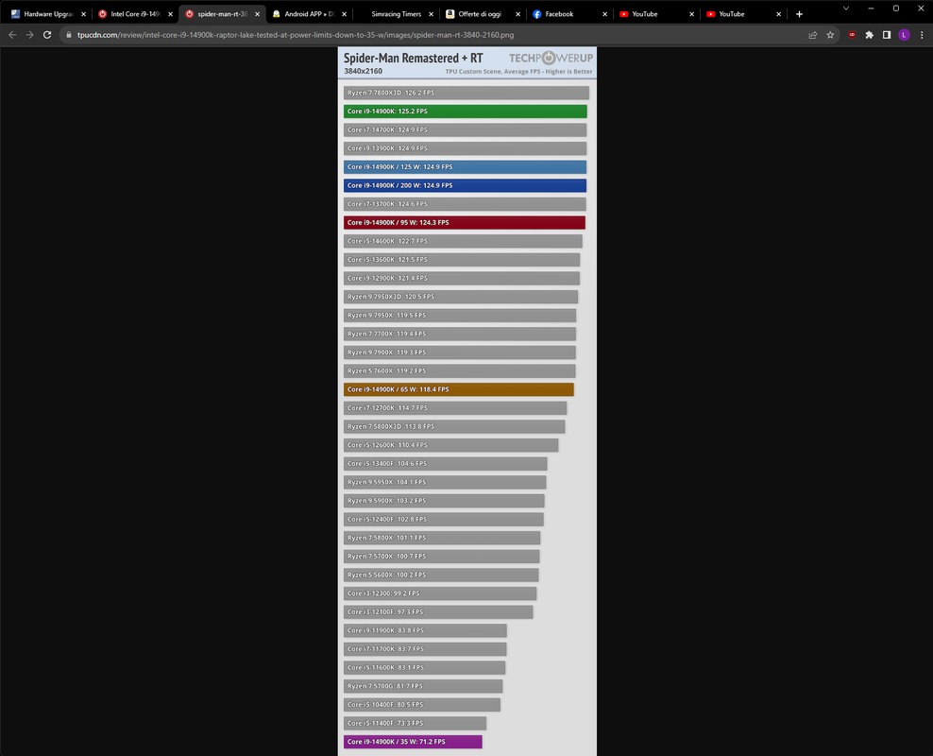Click the Ryzen 9 7950X3D 120.5 FPS bar
Screen dimensions: 933x756
point(460,297)
